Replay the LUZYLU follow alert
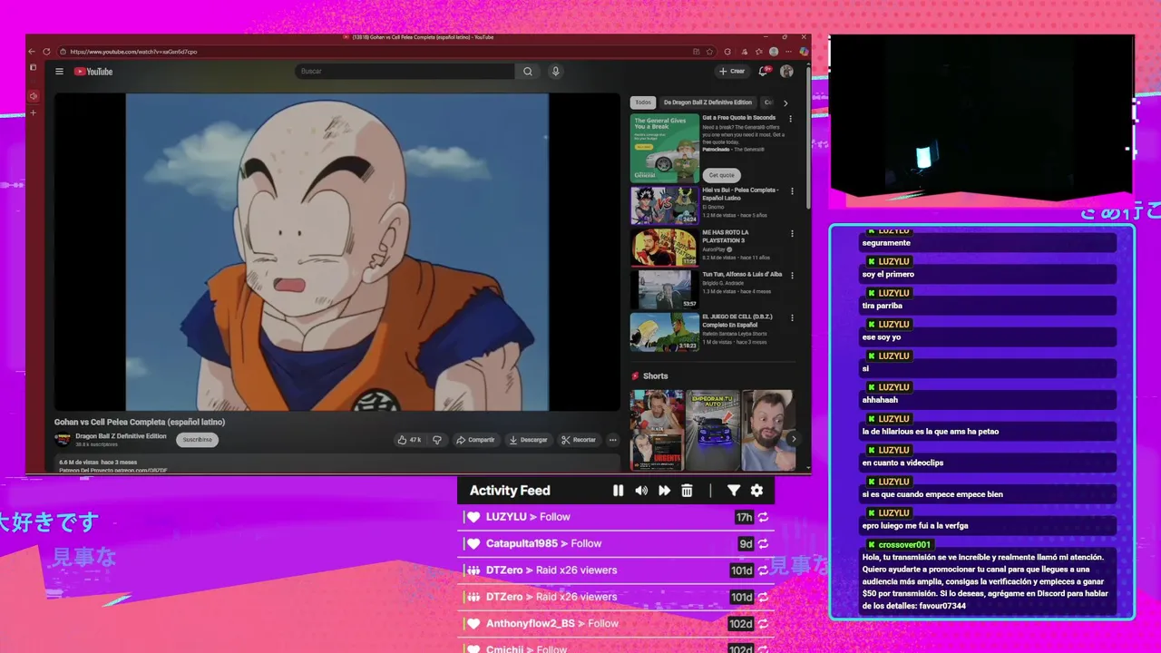The width and height of the screenshot is (1161, 653). coord(763,517)
